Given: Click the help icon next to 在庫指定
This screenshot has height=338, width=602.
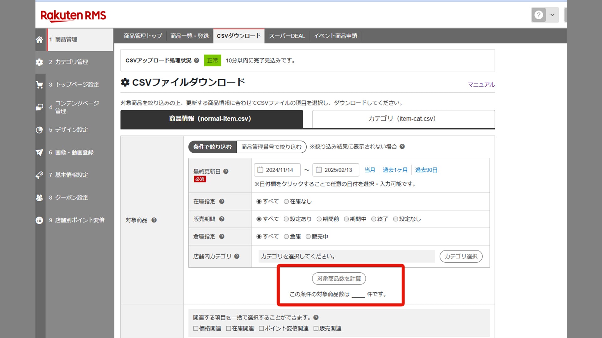Looking at the screenshot, I should tap(222, 201).
